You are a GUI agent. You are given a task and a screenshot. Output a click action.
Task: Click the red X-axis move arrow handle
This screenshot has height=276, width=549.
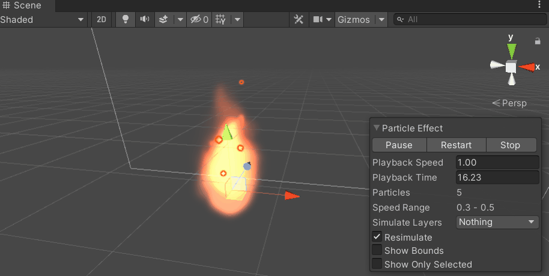(x=292, y=196)
